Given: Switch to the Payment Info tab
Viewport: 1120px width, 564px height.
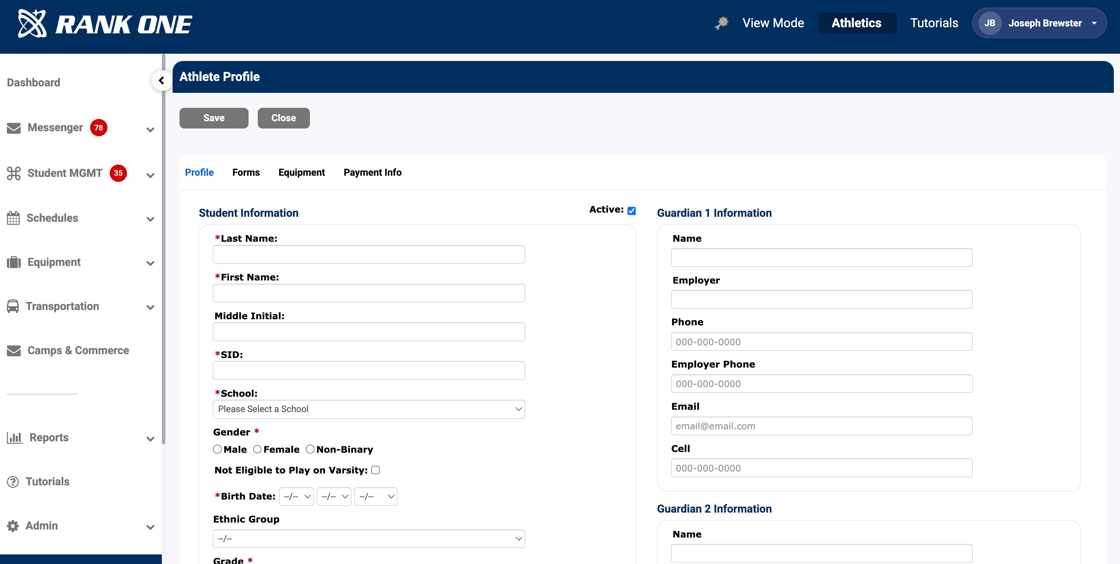Looking at the screenshot, I should (x=372, y=172).
